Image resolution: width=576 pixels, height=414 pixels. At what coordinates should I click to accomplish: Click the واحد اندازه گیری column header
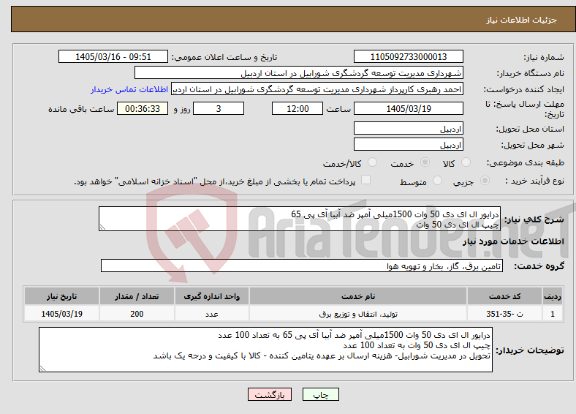pos(211,296)
